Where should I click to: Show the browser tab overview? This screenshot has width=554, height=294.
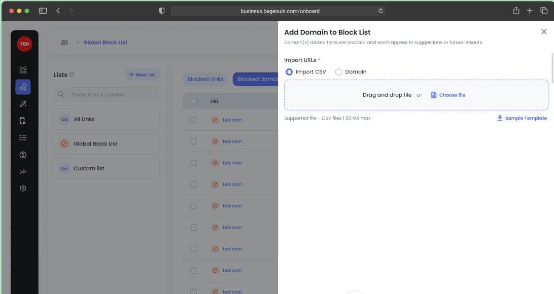(544, 11)
